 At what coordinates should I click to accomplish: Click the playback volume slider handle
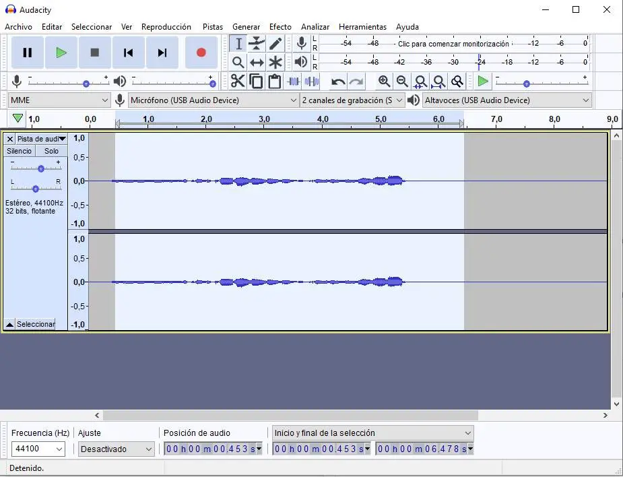(x=213, y=84)
